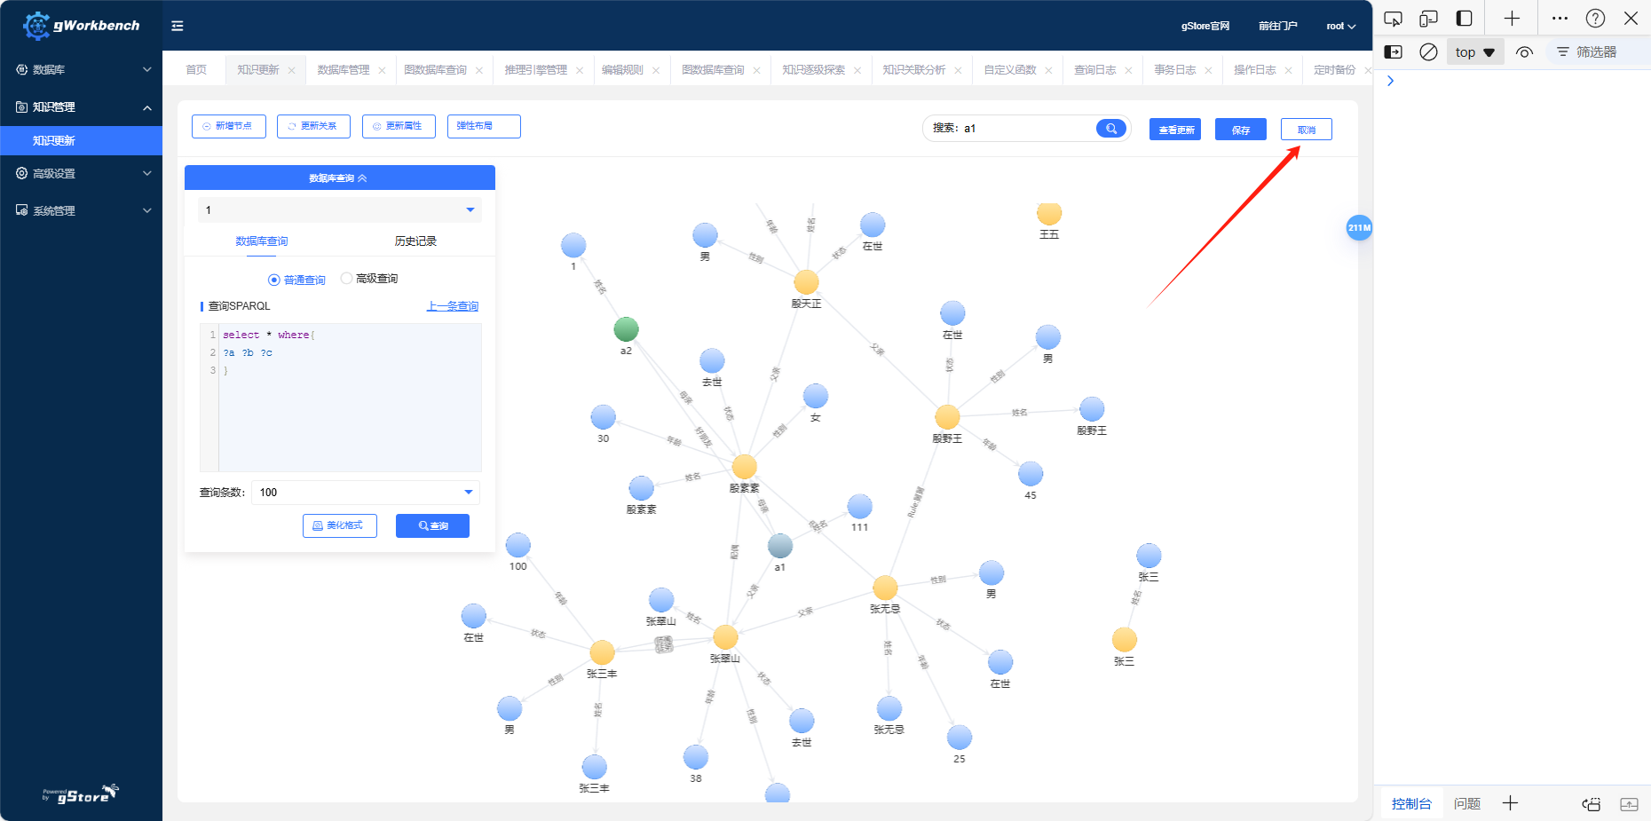Click the 保存 button

1240,130
